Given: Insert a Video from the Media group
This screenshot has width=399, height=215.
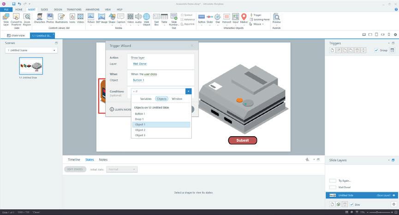Looking at the screenshot, I should pos(130,18).
